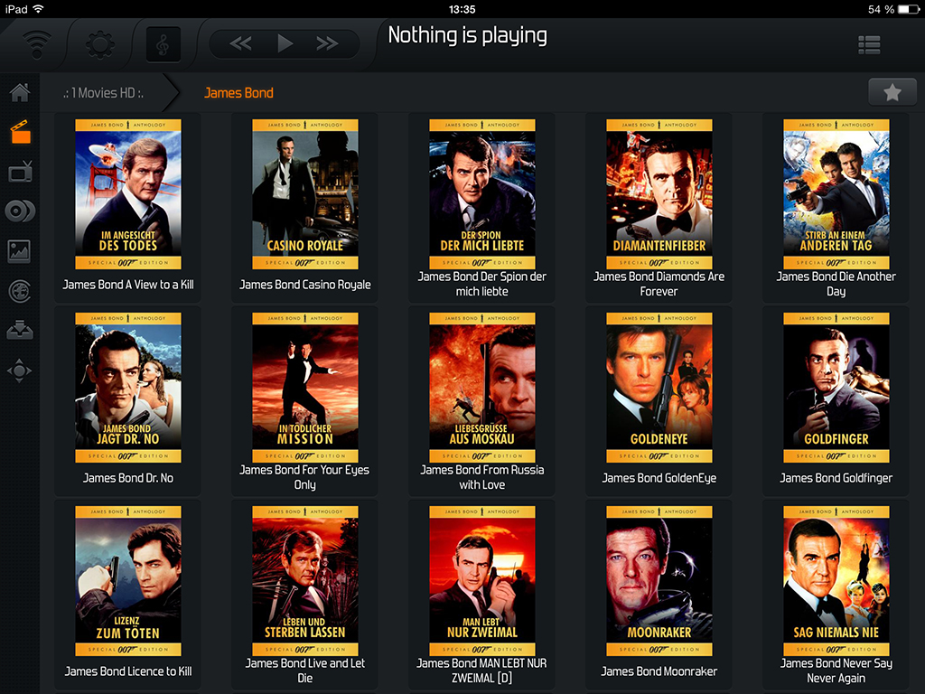Click 'James Bond Licence to Kill' title

click(128, 671)
